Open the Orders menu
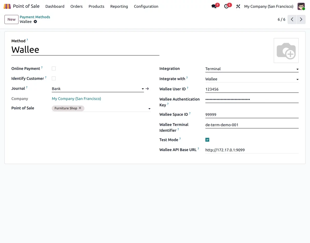The image size is (310, 243). (76, 6)
